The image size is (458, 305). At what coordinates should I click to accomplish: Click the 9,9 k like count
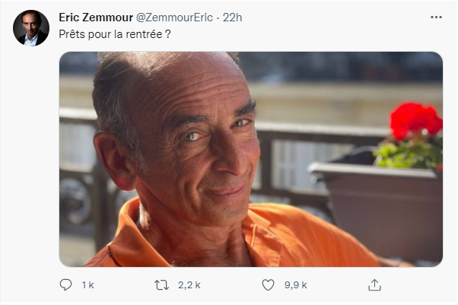pyautogui.click(x=294, y=285)
